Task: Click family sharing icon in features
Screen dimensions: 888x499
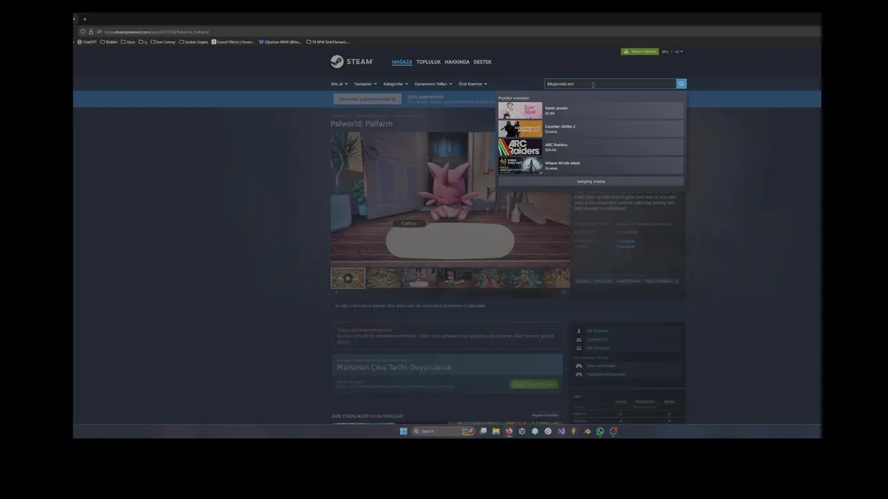Action: click(x=579, y=348)
